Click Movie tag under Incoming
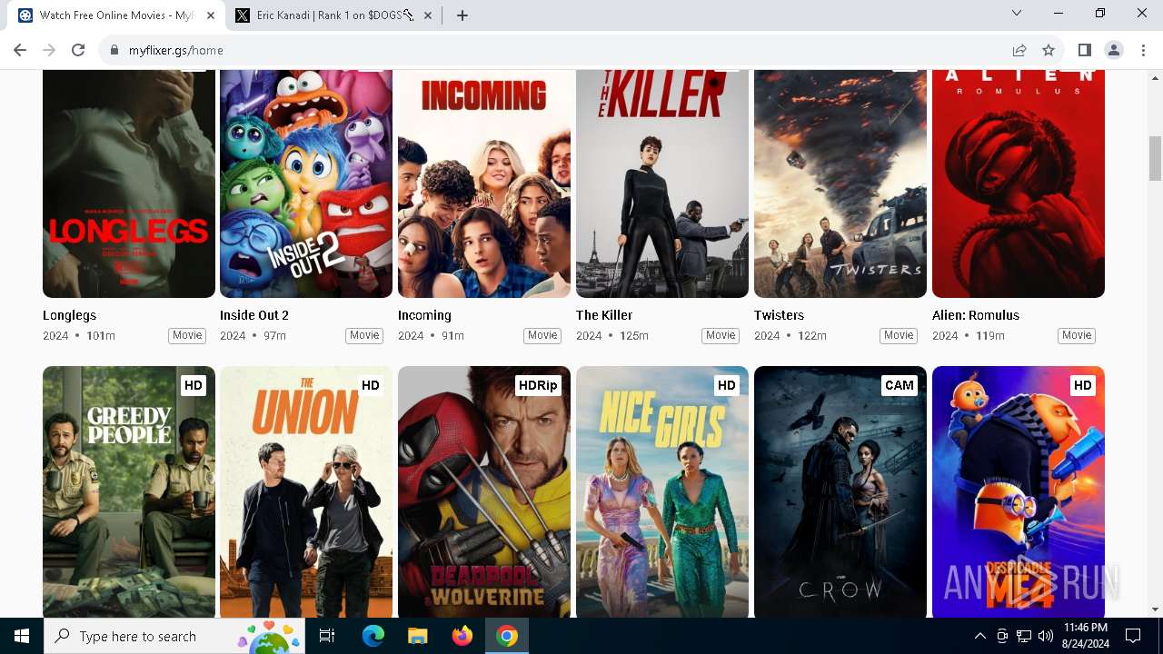Image resolution: width=1163 pixels, height=654 pixels. (x=542, y=335)
